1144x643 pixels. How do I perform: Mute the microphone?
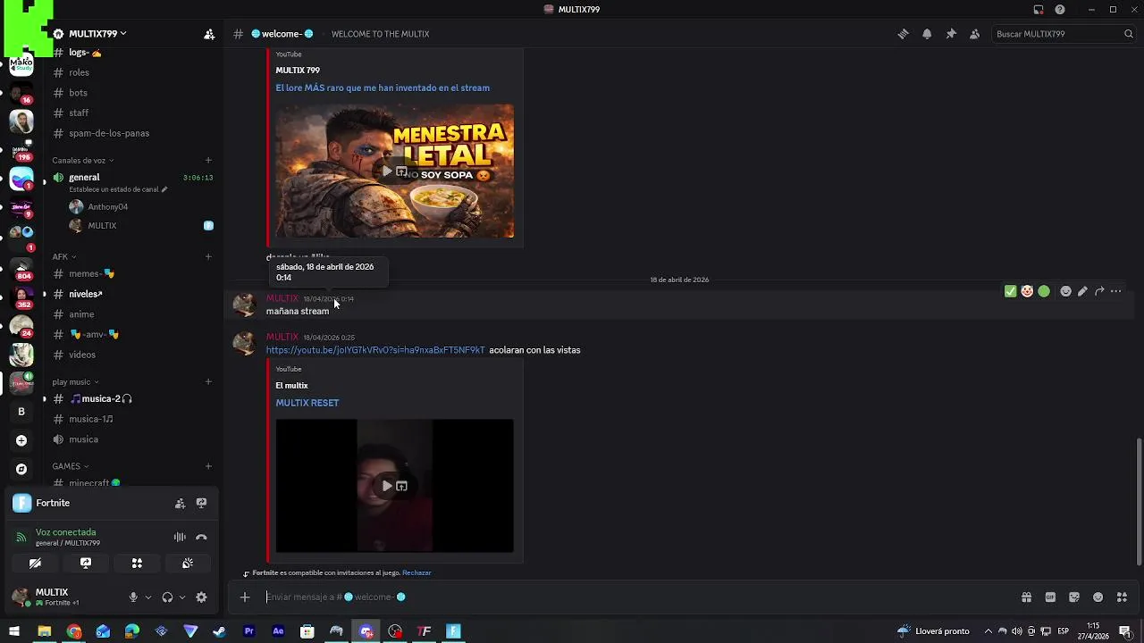pos(133,597)
